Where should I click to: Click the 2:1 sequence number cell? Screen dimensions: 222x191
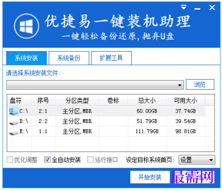coord(43,111)
